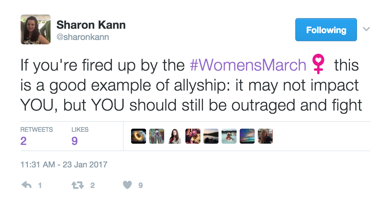The image size is (392, 198).
Task: Open the colorful sky avatar among likers
Action: 247,136
